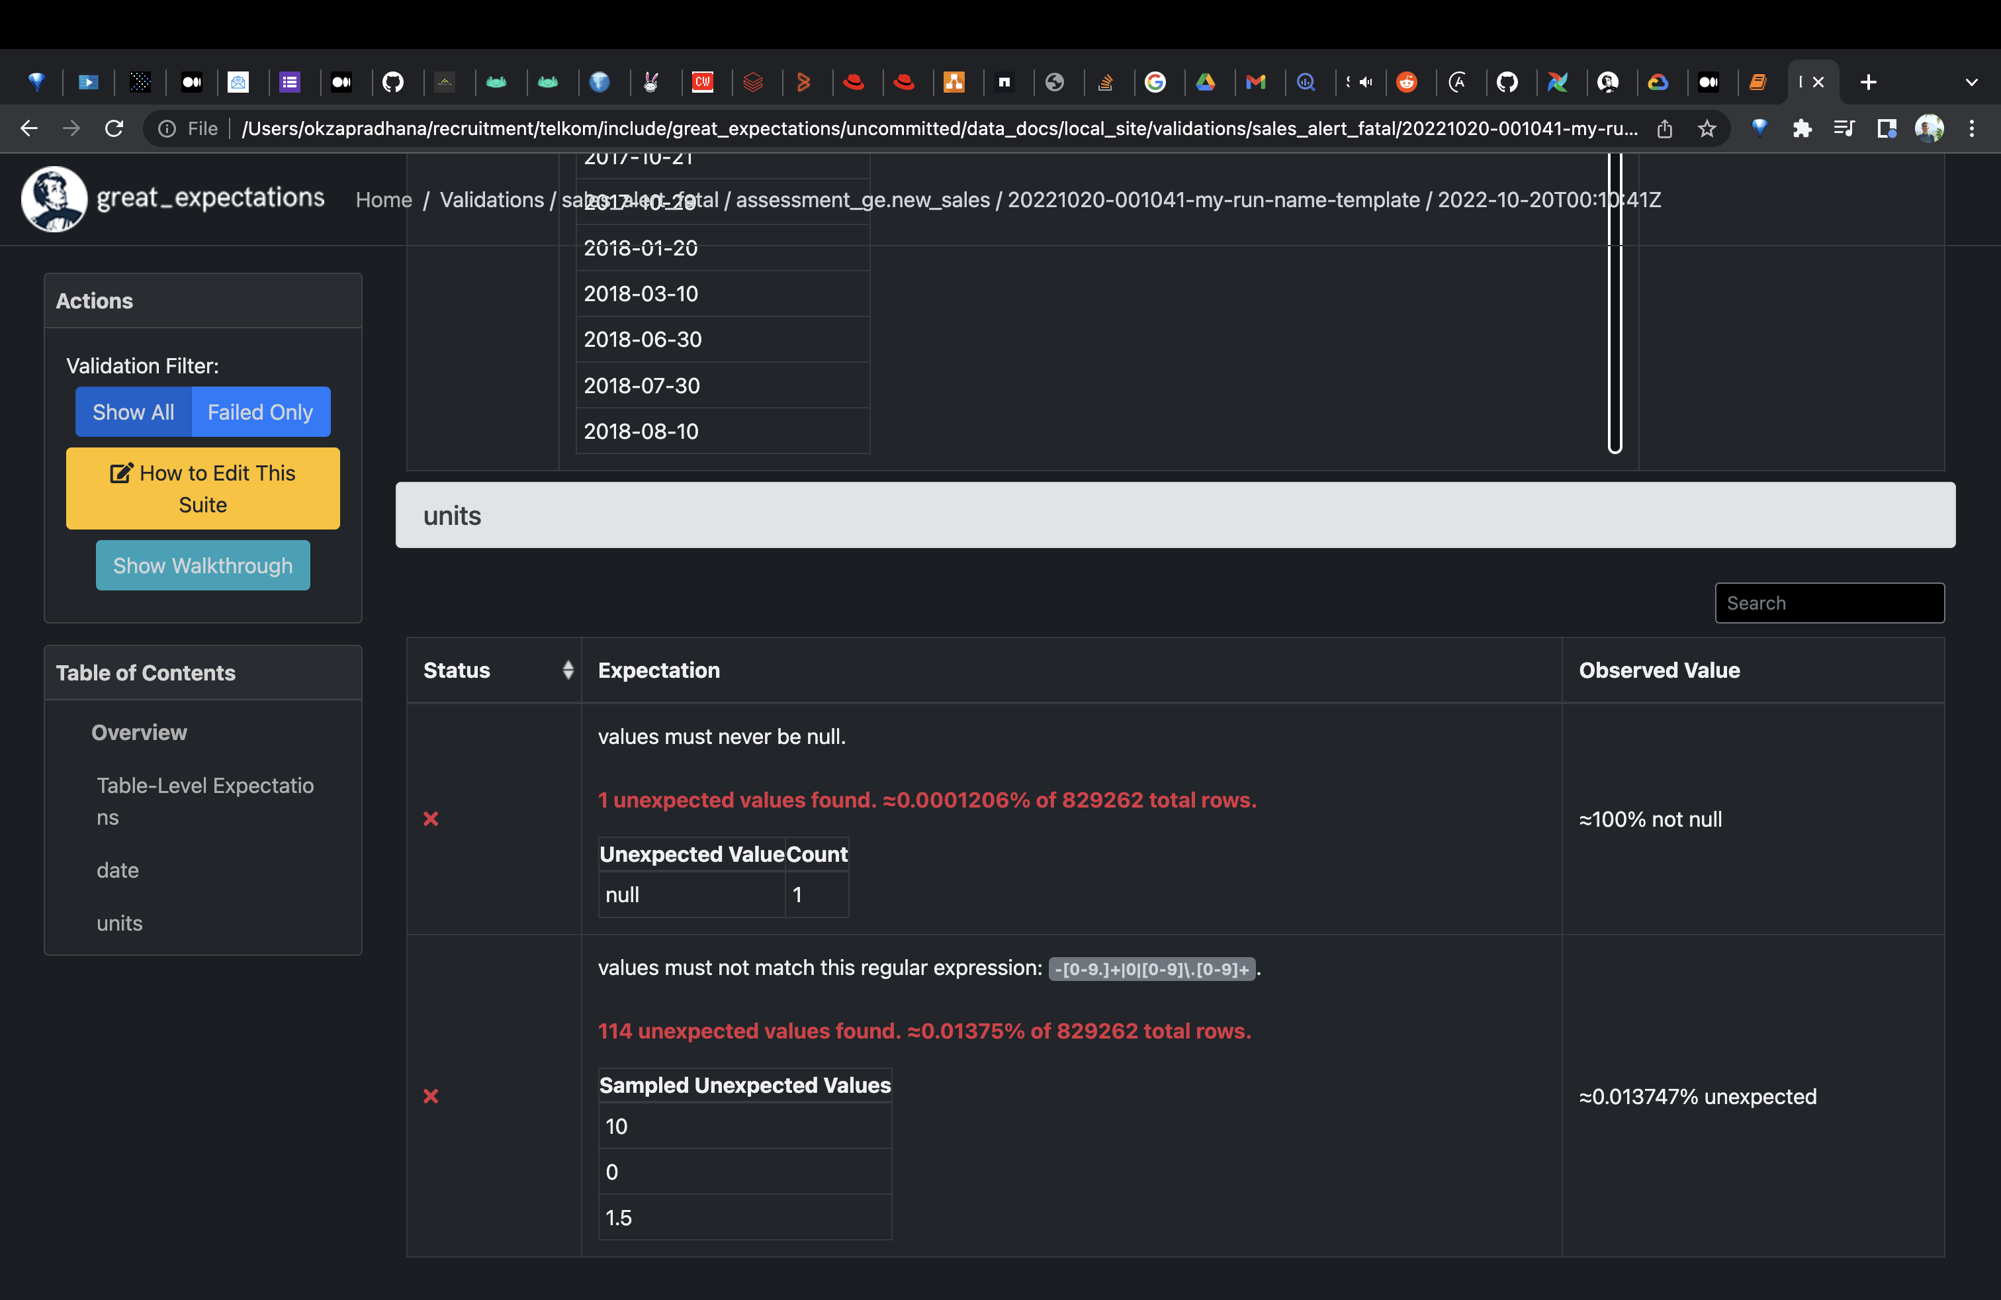The width and height of the screenshot is (2001, 1300).
Task: Open Chrome three-dot menu
Action: point(1972,128)
